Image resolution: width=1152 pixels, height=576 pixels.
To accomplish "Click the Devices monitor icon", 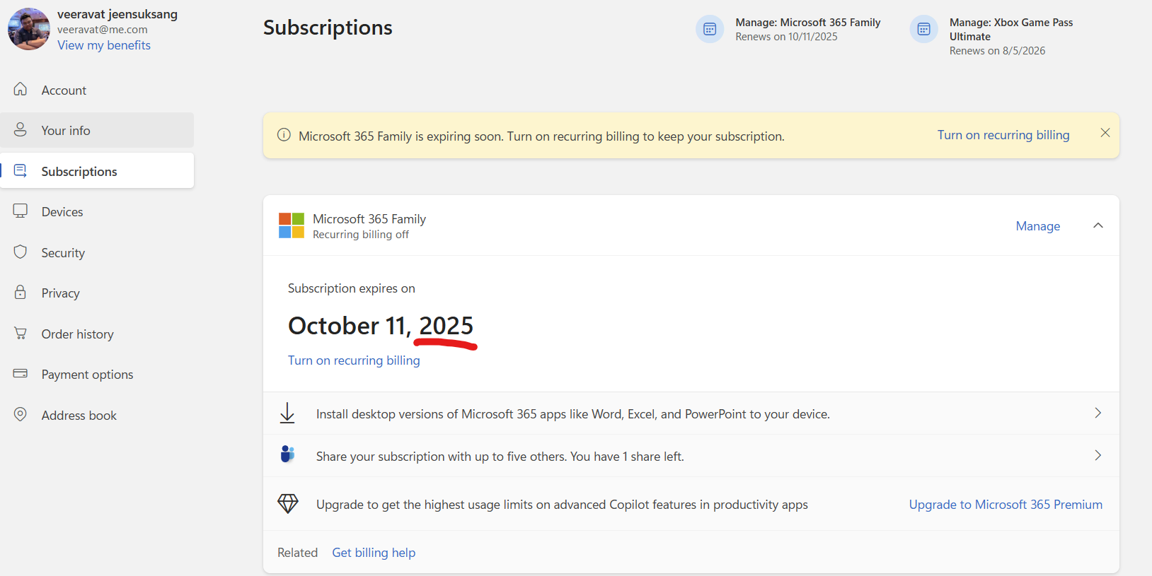I will pyautogui.click(x=21, y=211).
